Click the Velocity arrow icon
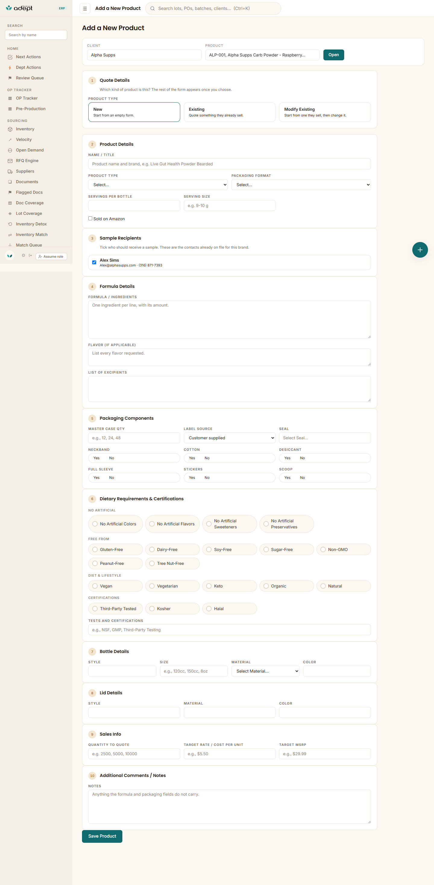Viewport: 434px width, 885px height. [10, 140]
